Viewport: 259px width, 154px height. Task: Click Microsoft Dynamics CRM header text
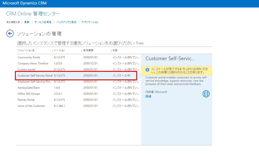pyautogui.click(x=25, y=3)
